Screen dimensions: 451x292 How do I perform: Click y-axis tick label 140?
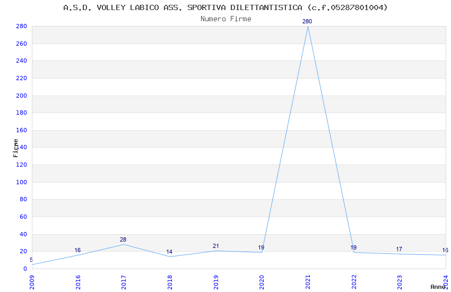tap(22, 147)
